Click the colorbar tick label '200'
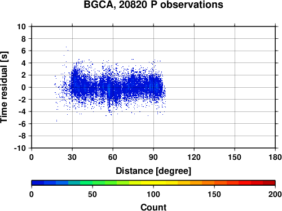282x211 pixels. click(275, 194)
